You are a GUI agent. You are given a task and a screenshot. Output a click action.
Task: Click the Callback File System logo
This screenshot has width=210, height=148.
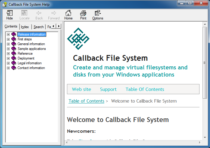tap(78, 39)
